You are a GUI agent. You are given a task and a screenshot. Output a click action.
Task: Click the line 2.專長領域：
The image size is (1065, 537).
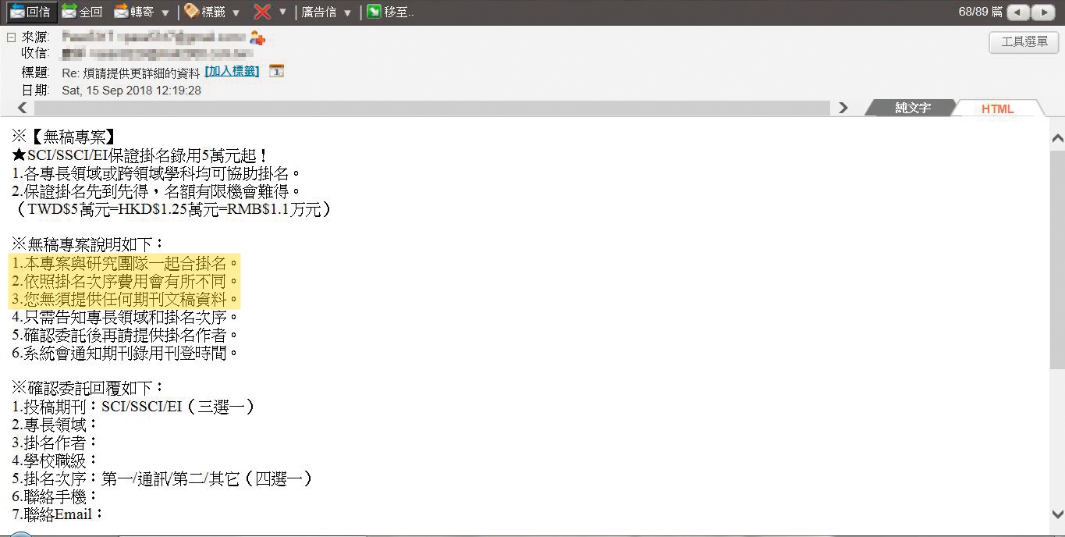pyautogui.click(x=55, y=425)
